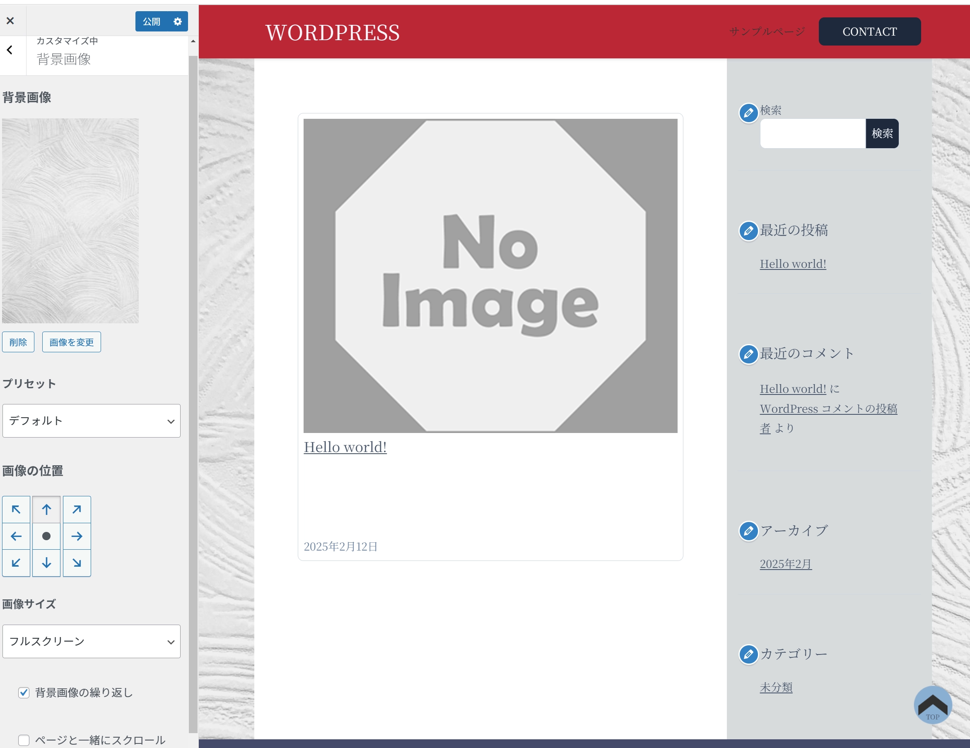This screenshot has height=748, width=970.
Task: Click the CONTACT header button
Action: pos(869,31)
